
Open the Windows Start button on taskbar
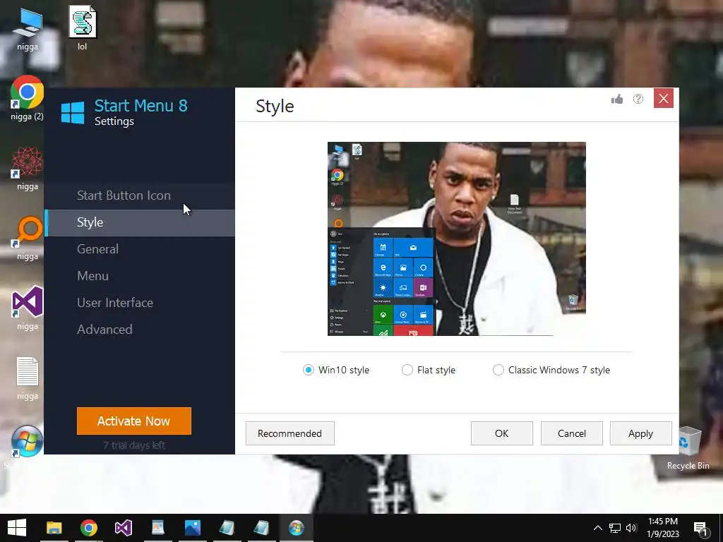pyautogui.click(x=17, y=528)
